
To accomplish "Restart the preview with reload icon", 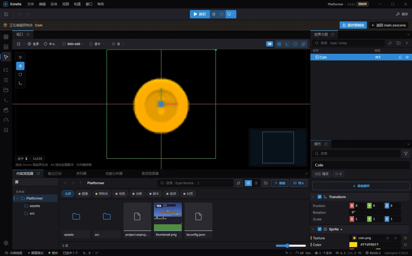I will [x=222, y=14].
